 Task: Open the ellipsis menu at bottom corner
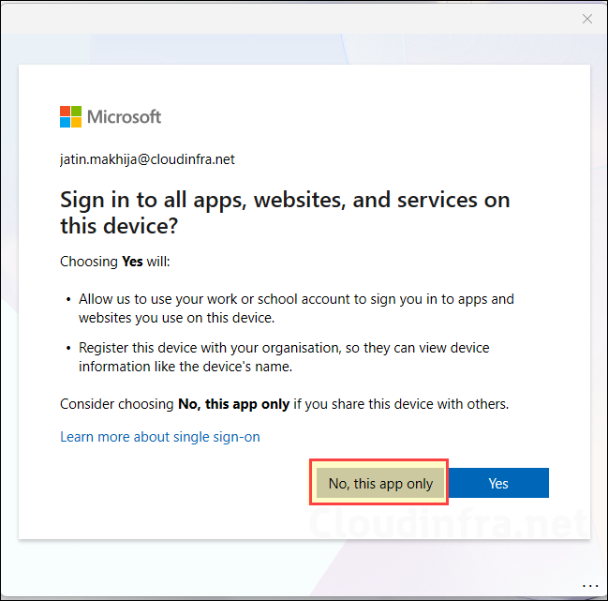pyautogui.click(x=590, y=587)
